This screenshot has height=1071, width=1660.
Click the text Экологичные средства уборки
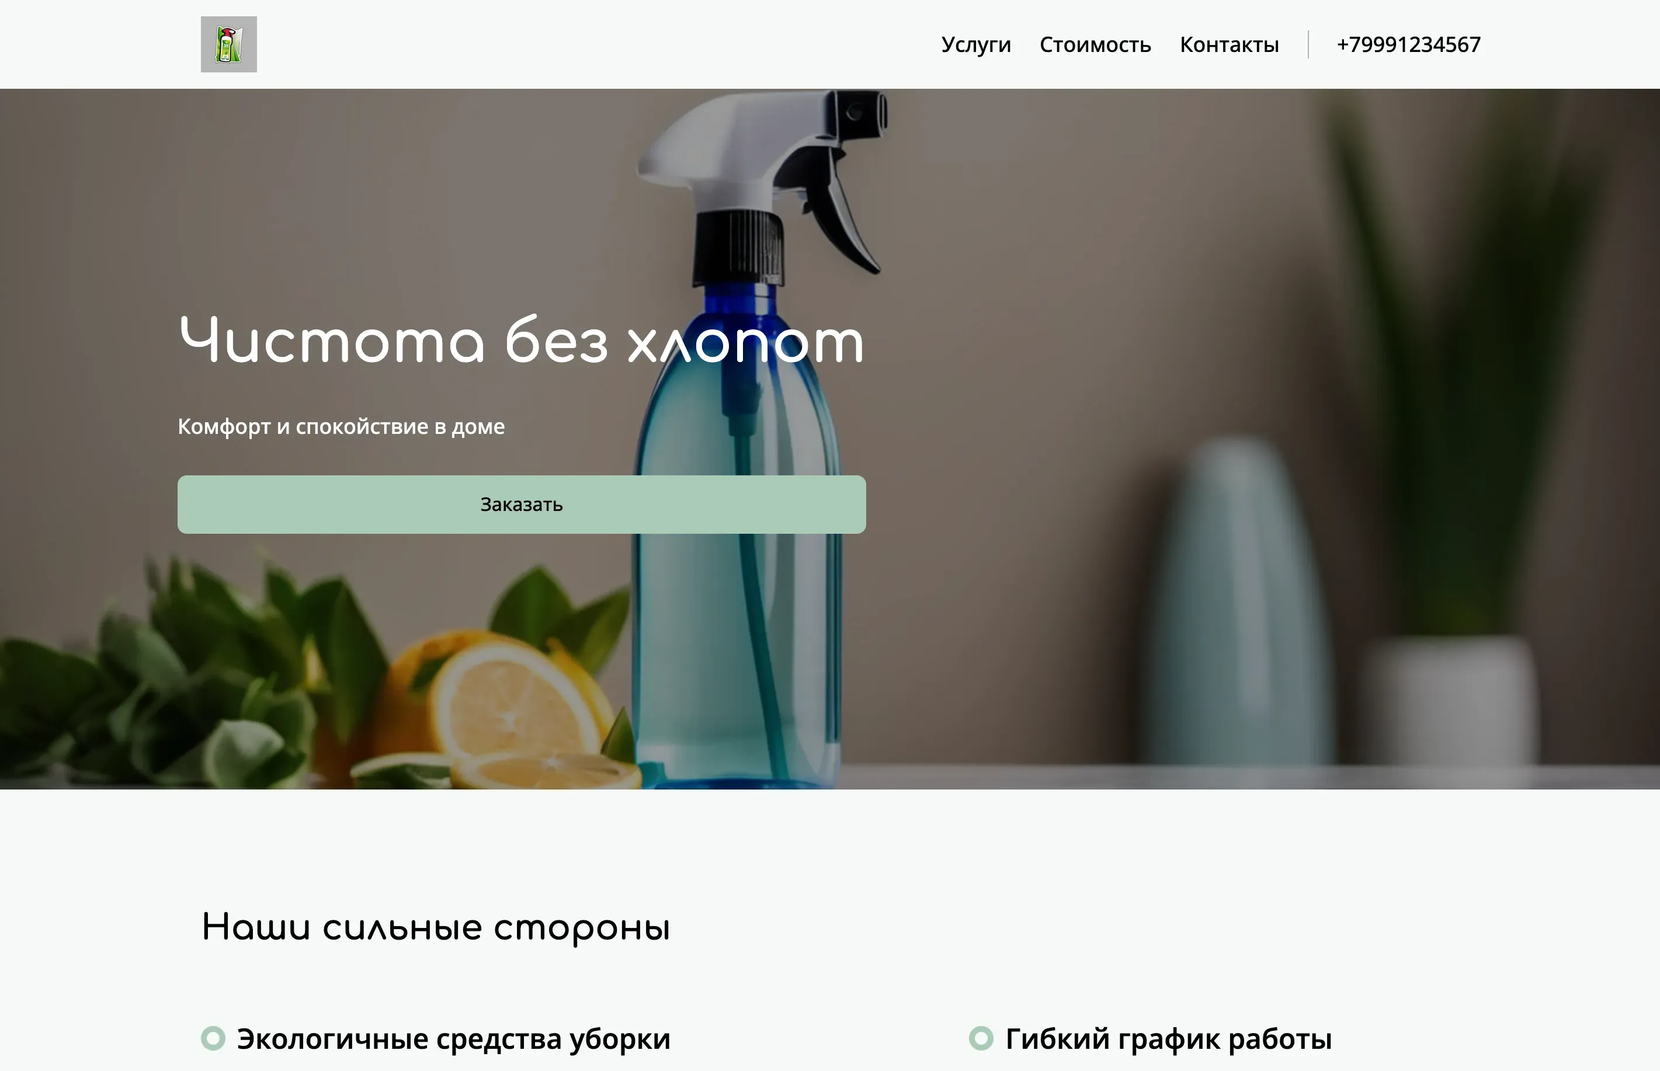point(453,1039)
